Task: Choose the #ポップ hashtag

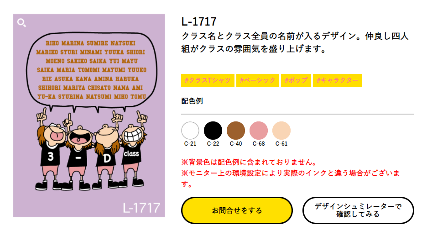Action: coord(296,80)
